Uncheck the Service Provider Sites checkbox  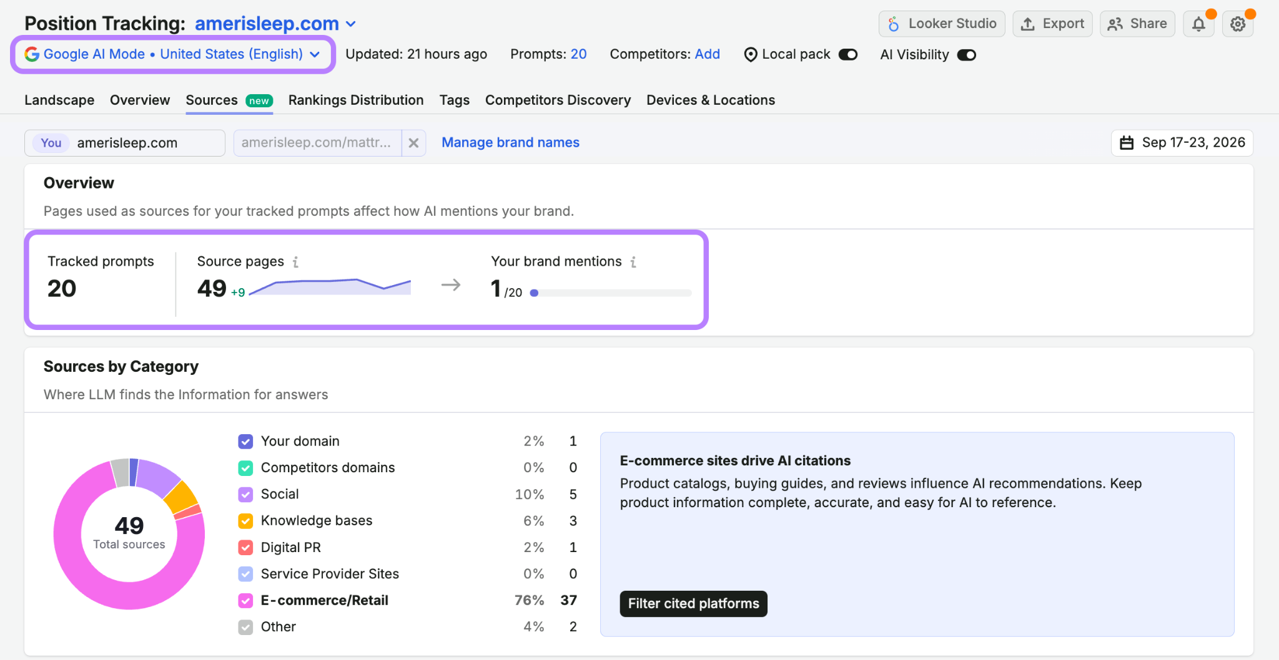(x=245, y=574)
